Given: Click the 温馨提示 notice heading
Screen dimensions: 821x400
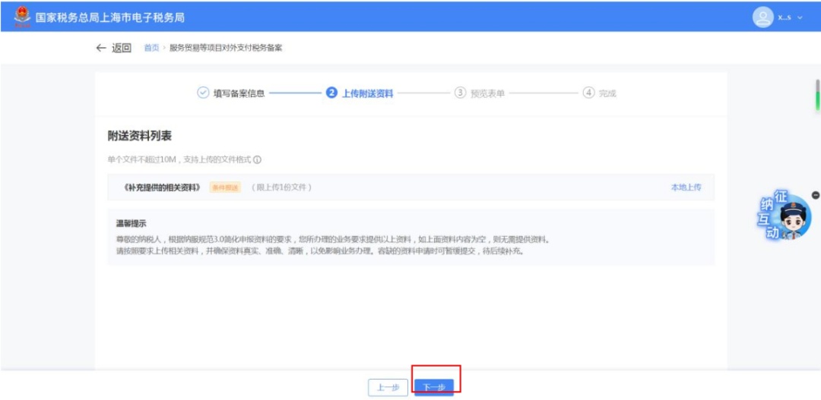Looking at the screenshot, I should (x=131, y=223).
